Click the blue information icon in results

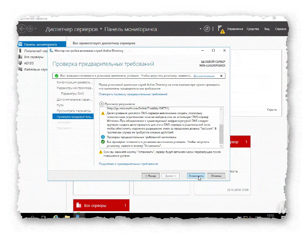[x=103, y=137]
